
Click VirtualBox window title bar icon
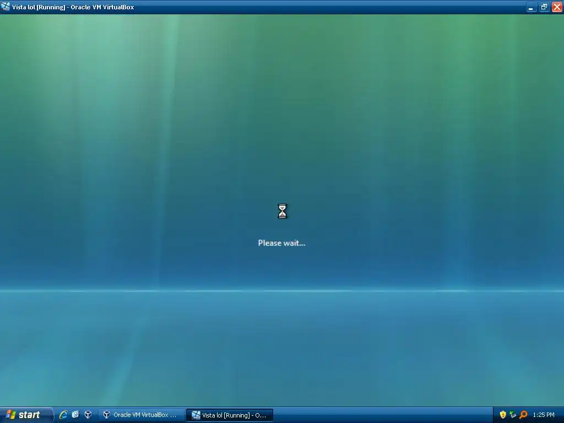[6, 7]
